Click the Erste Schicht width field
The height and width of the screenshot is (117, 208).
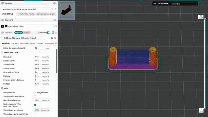click(x=42, y=61)
